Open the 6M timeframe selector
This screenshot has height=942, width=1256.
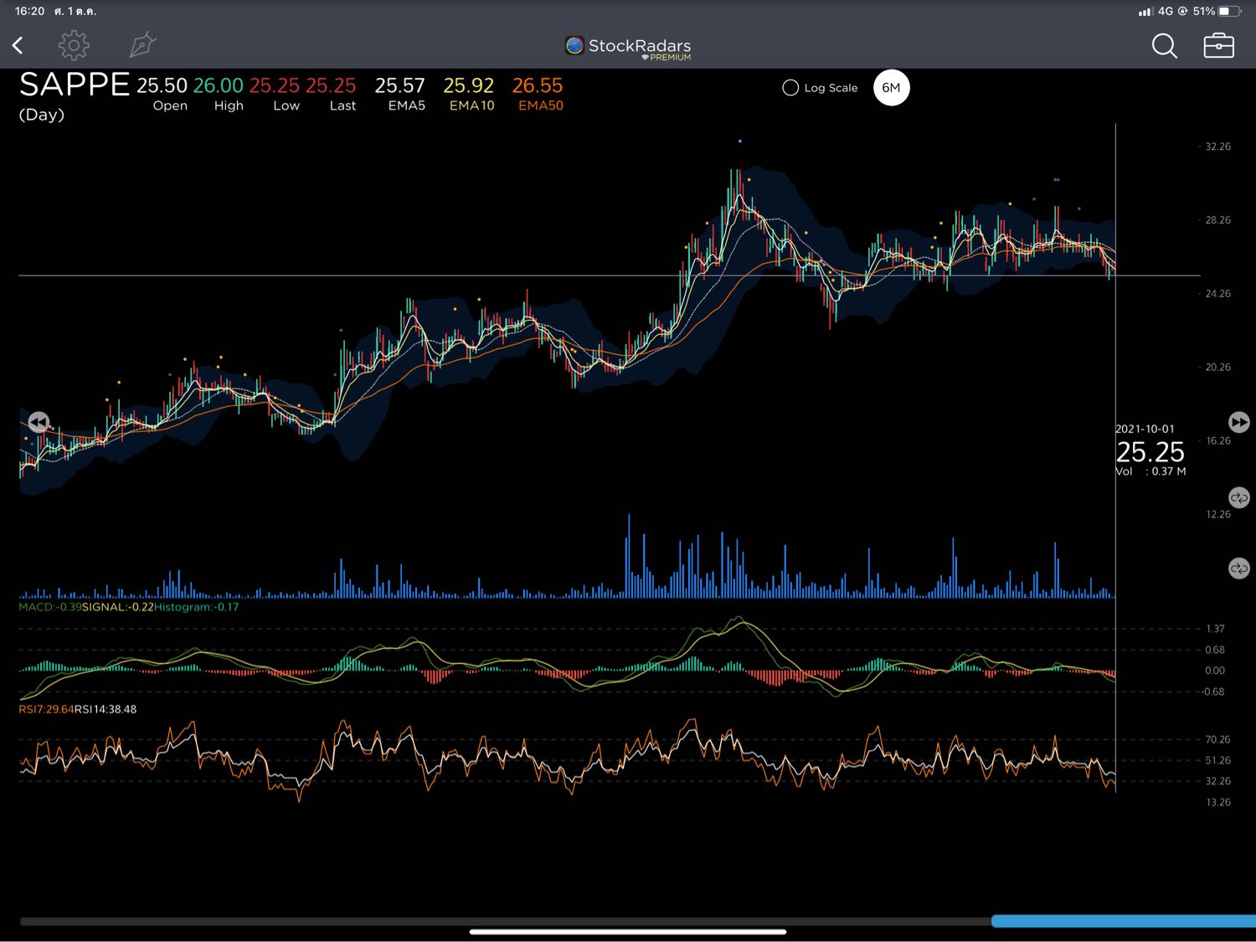(891, 88)
